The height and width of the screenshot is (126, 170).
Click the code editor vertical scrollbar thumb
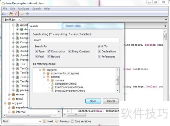[x=165, y=36]
